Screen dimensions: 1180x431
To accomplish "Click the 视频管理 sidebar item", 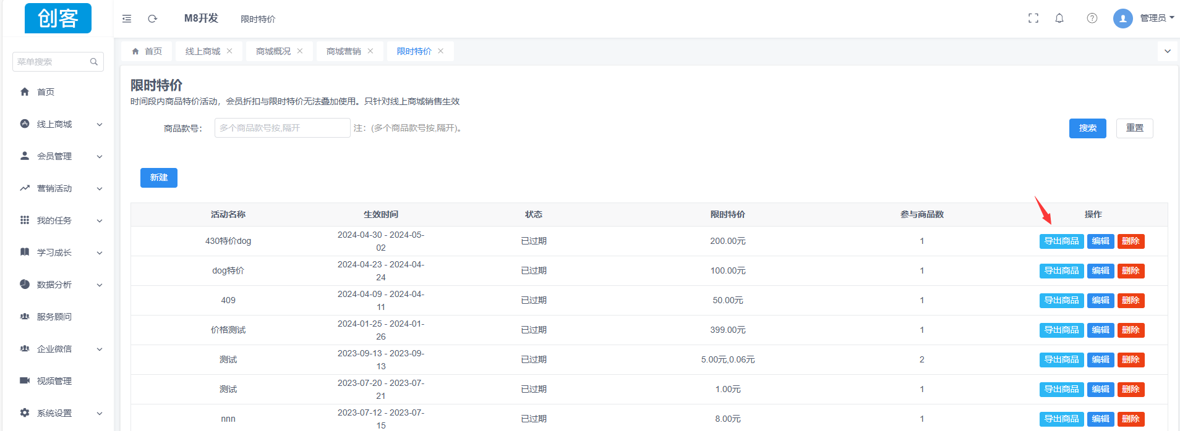I will [x=54, y=381].
